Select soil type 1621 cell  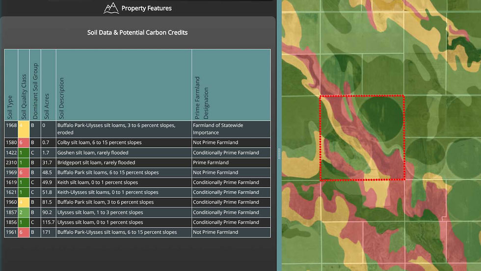11,192
